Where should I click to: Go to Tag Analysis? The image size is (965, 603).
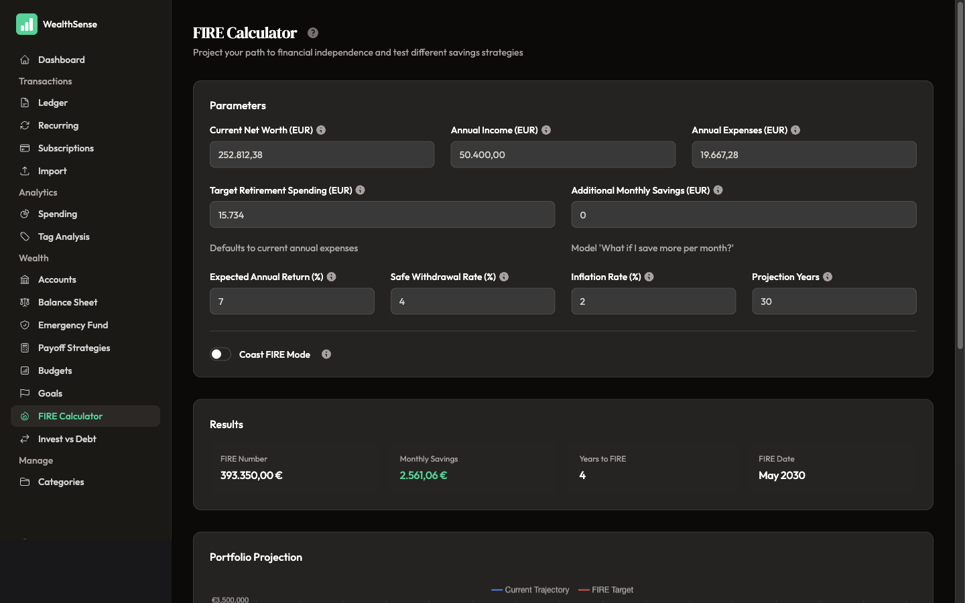point(85,237)
